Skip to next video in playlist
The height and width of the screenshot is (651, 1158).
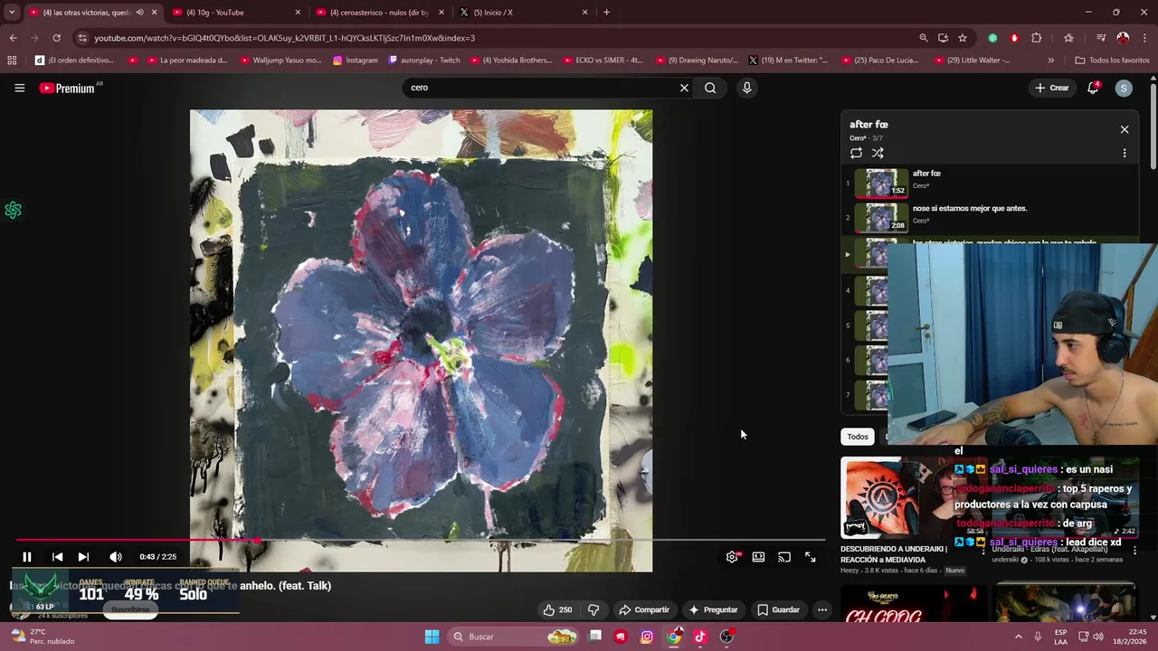click(83, 557)
